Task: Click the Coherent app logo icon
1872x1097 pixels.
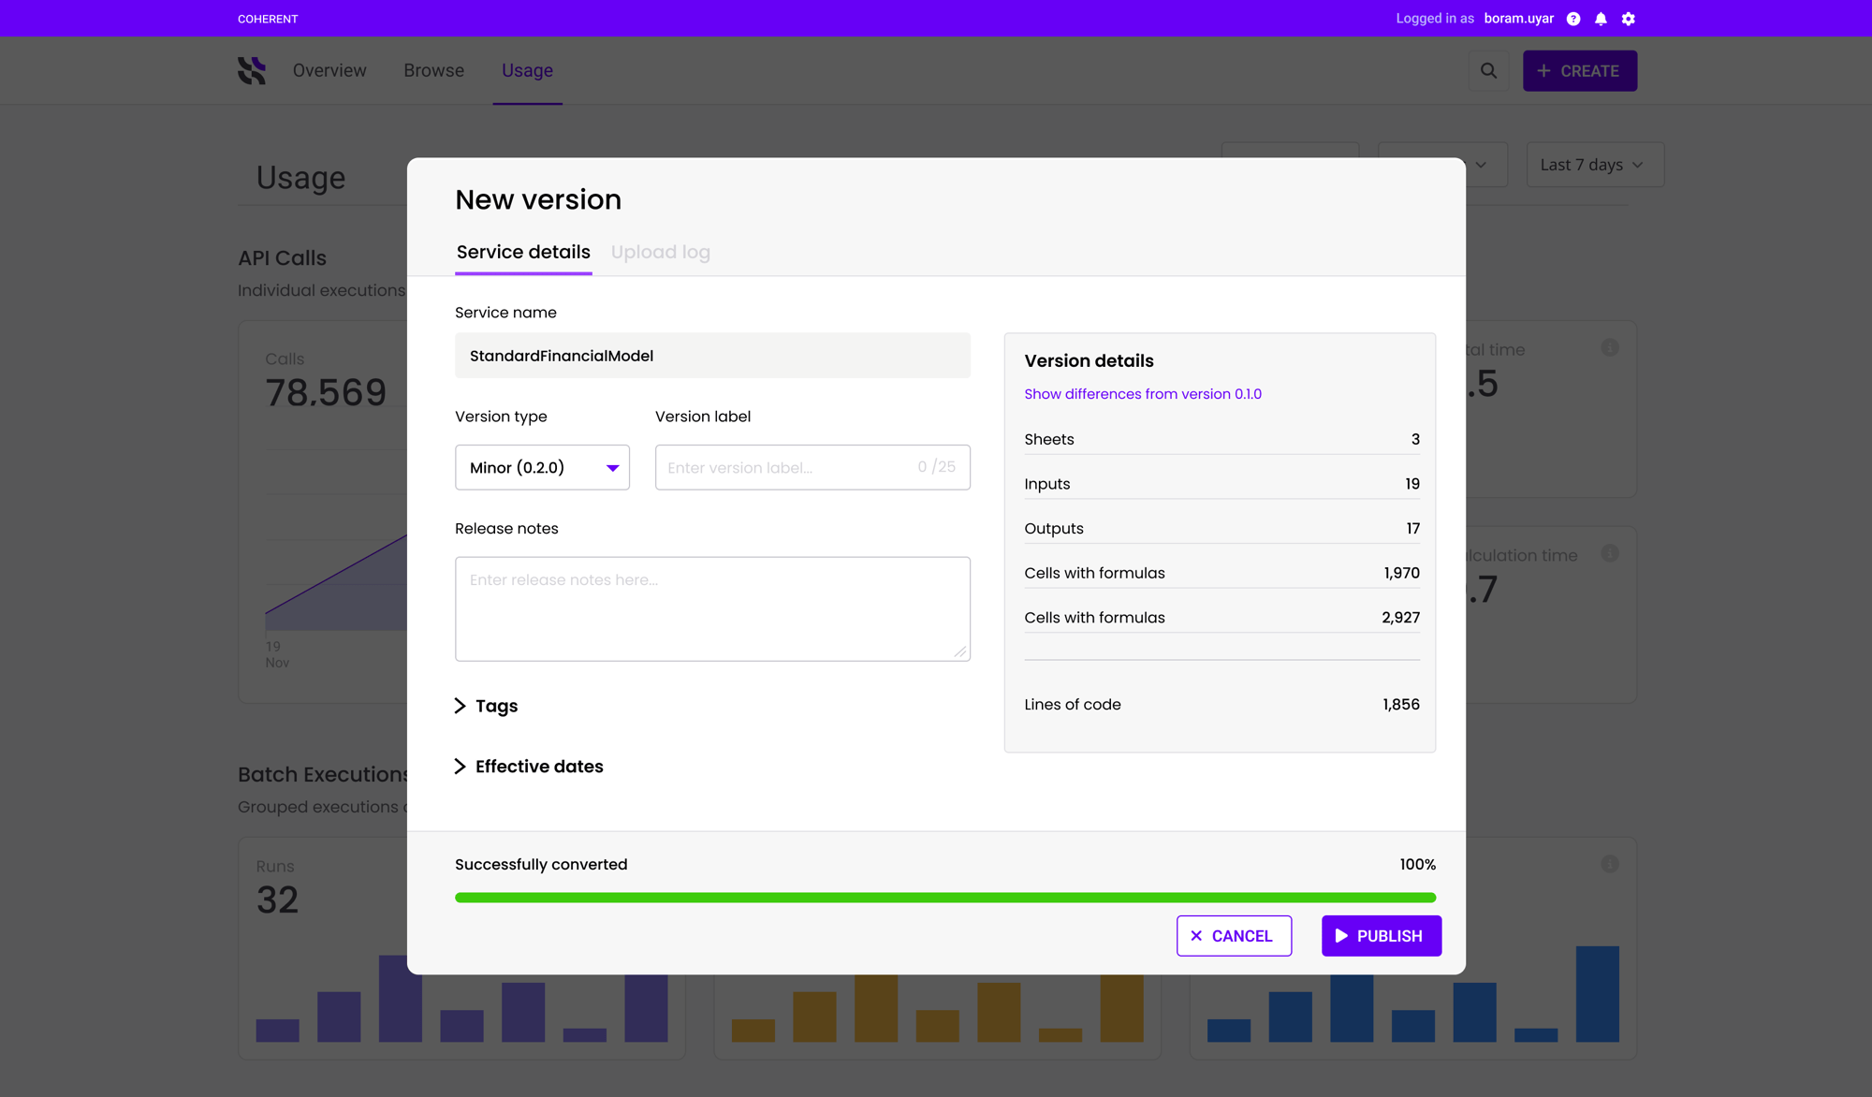Action: point(251,70)
